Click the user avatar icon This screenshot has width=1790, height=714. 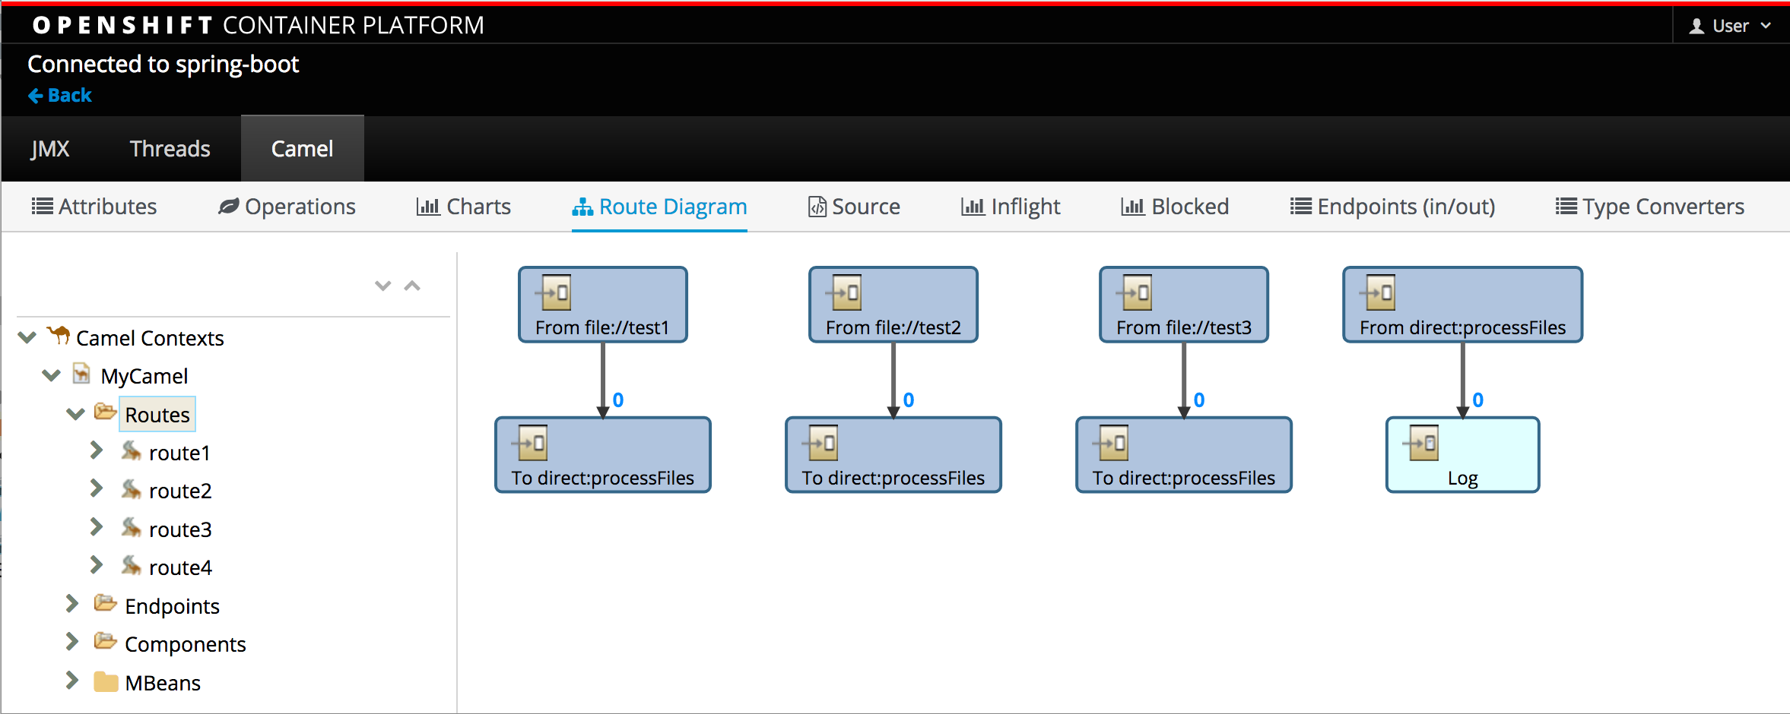click(x=1696, y=27)
